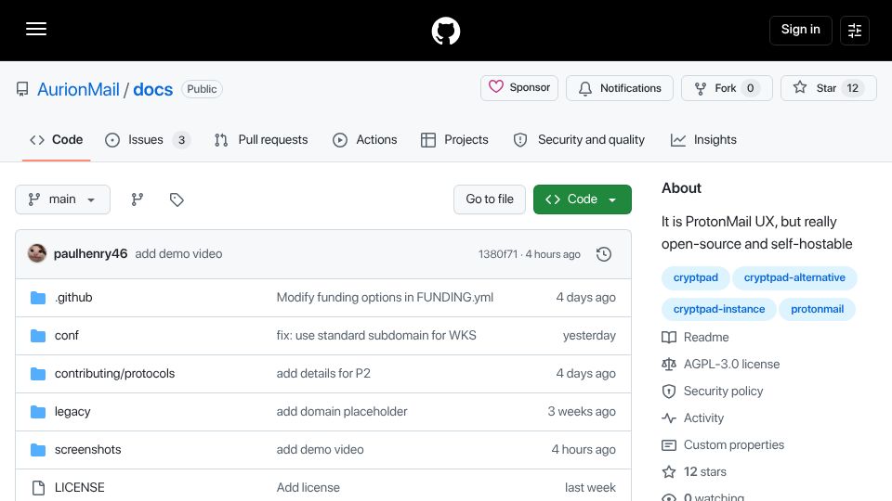Image resolution: width=892 pixels, height=501 pixels.
Task: Click the conf folder icon
Action: coord(38,336)
